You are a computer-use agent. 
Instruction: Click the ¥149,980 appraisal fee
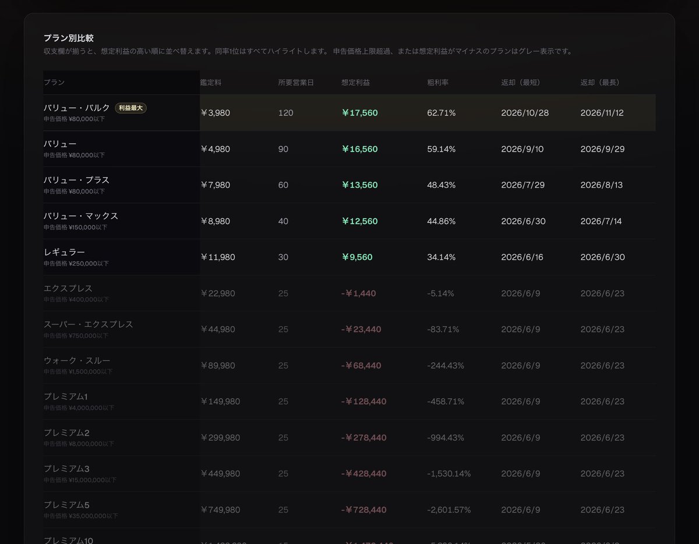point(220,402)
